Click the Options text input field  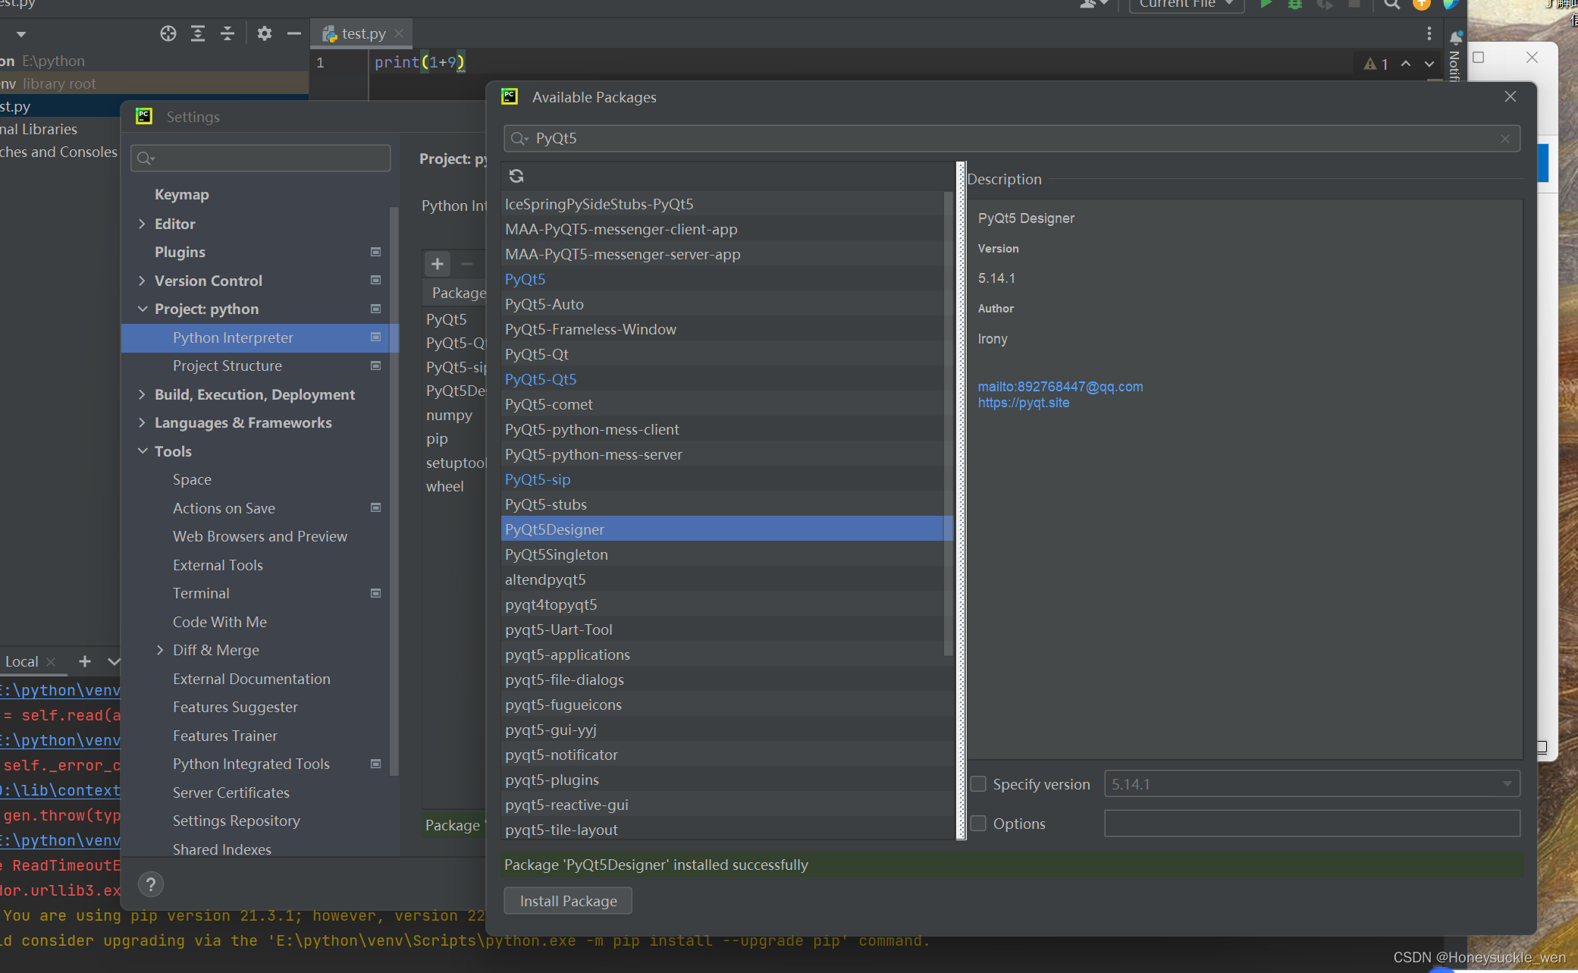(x=1311, y=824)
